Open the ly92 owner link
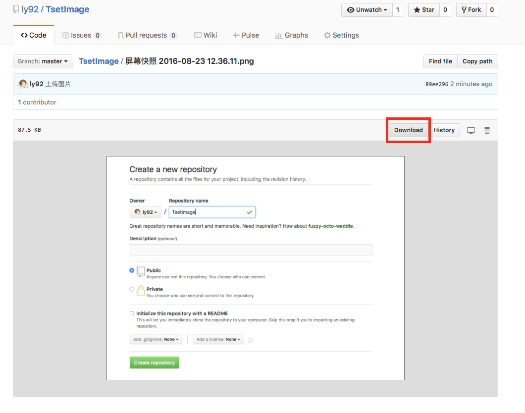This screenshot has height=413, width=525. (30, 9)
